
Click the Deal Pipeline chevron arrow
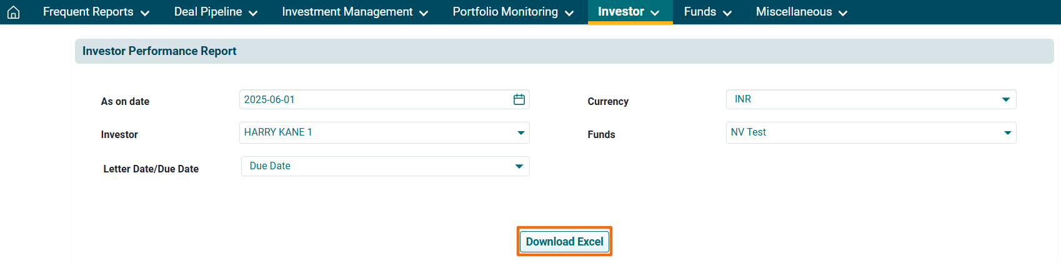[x=253, y=13]
